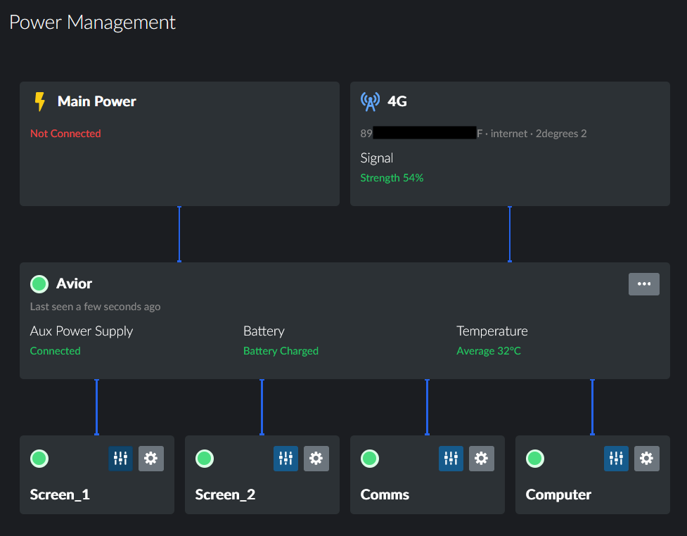Viewport: 687px width, 536px height.
Task: Click the Strength 54% signal indicator
Action: tap(392, 177)
